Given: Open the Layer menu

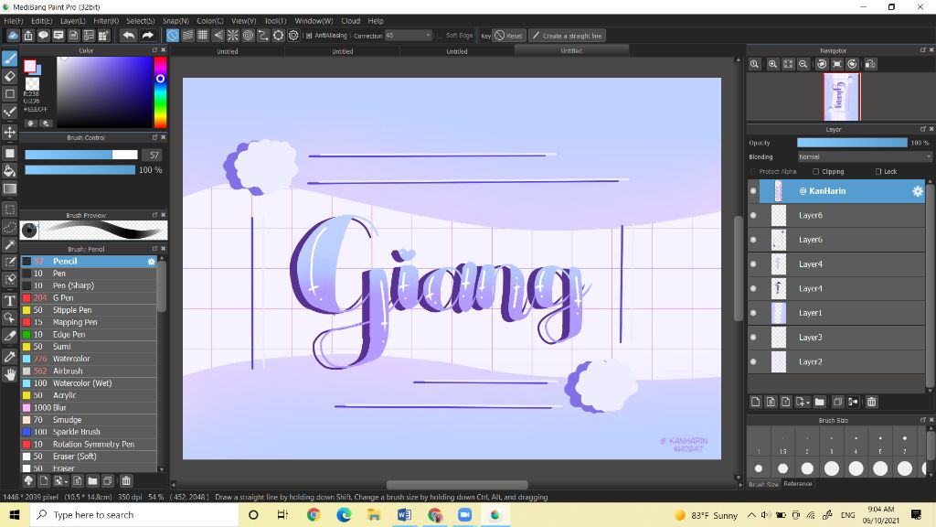Looking at the screenshot, I should point(73,20).
